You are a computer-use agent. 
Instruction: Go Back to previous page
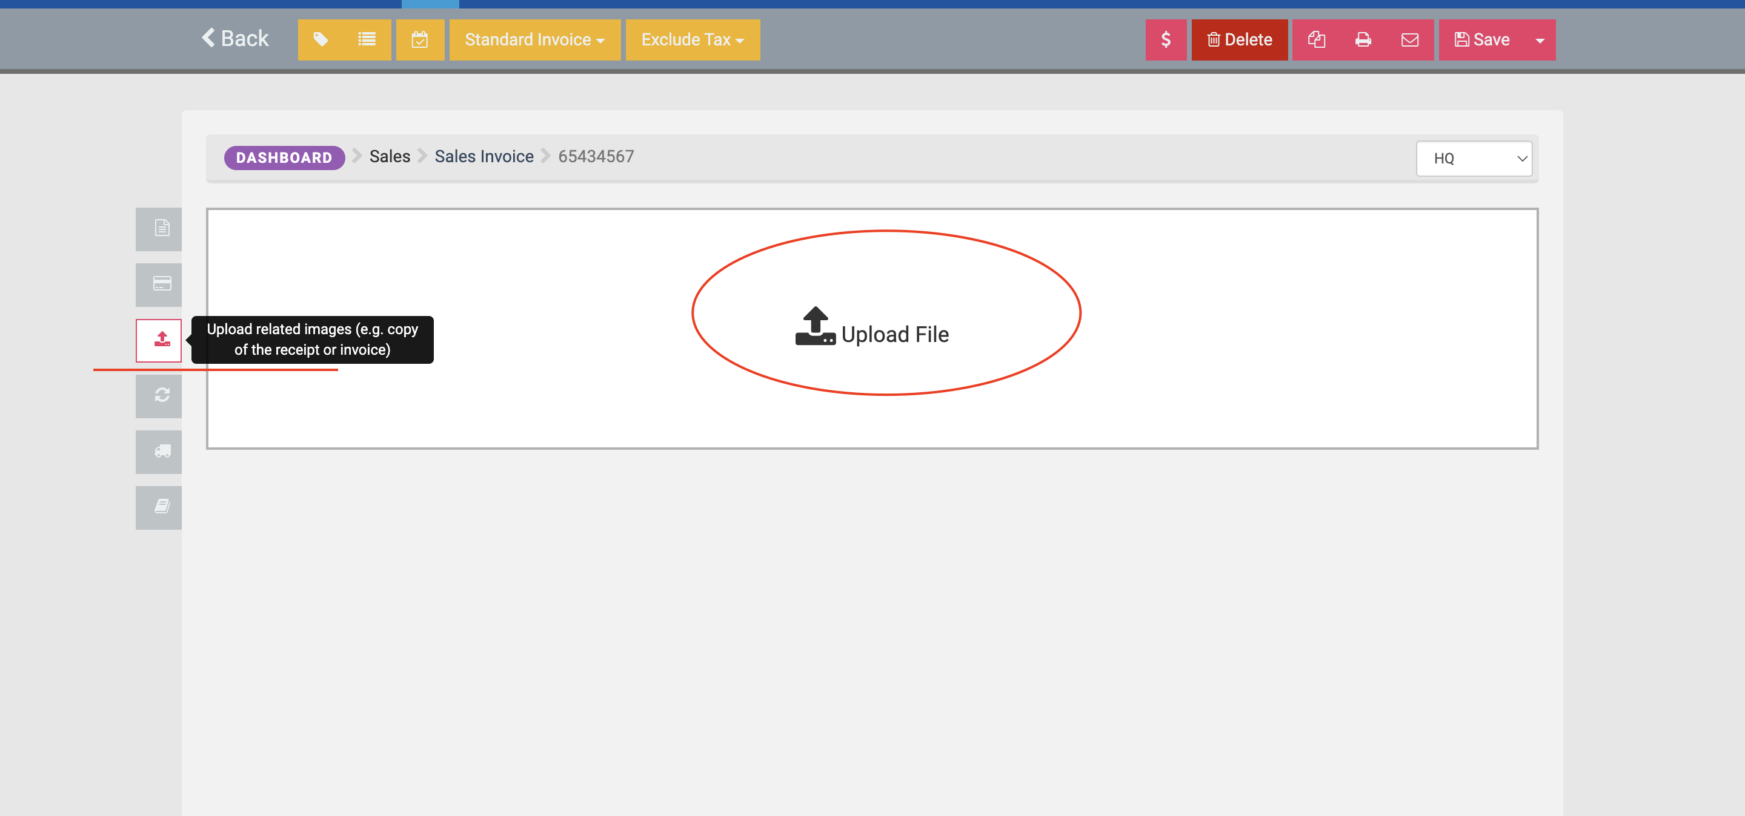pyautogui.click(x=235, y=39)
